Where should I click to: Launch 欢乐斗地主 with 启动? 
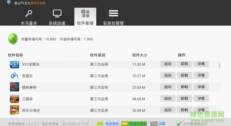[x=168, y=110]
